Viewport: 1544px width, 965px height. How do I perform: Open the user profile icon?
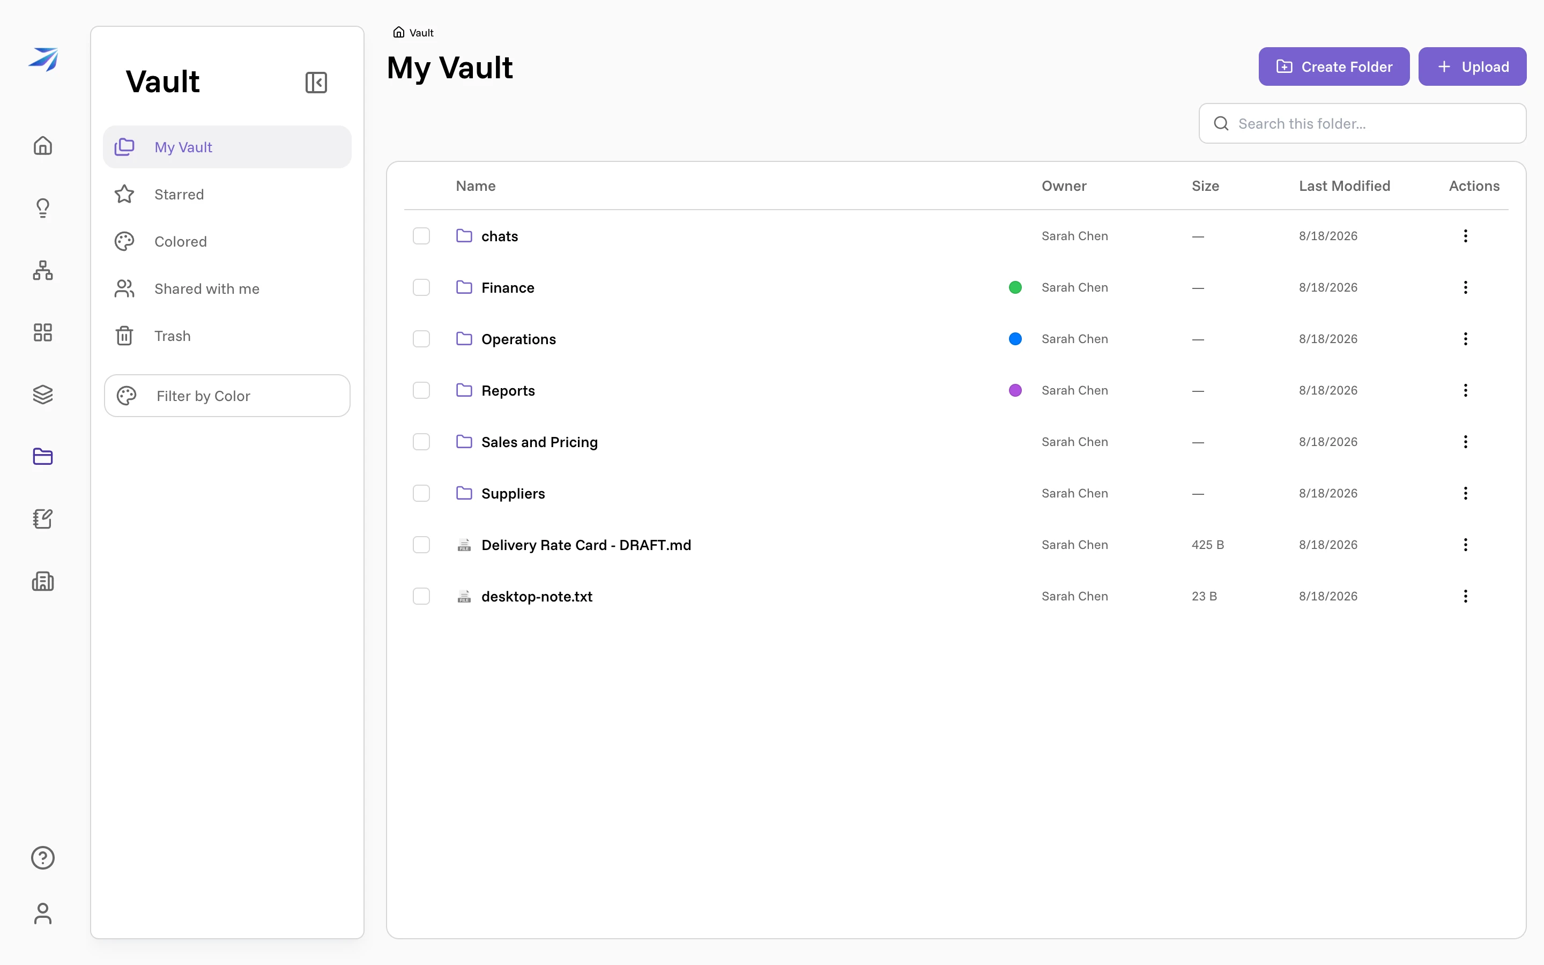(x=43, y=914)
